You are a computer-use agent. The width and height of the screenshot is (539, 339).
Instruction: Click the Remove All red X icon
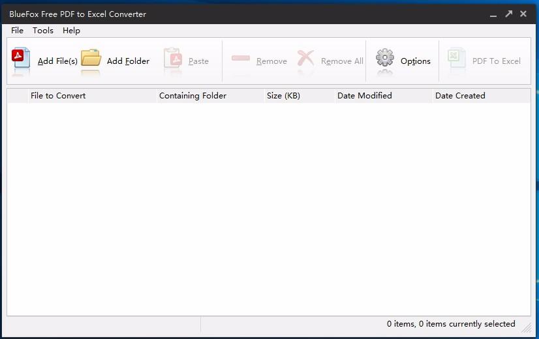pyautogui.click(x=305, y=58)
